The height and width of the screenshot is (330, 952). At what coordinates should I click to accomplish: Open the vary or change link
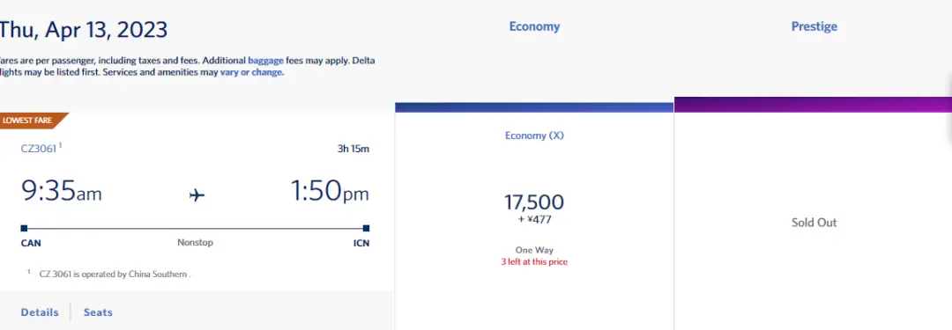[251, 72]
